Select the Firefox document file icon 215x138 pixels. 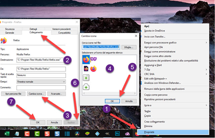click(86, 69)
